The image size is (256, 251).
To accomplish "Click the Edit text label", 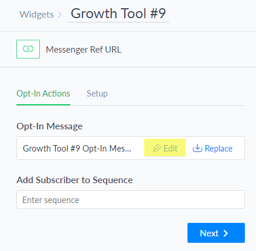I will point(170,149).
